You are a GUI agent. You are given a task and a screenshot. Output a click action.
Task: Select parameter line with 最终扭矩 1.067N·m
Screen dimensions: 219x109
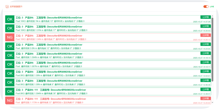[x=49, y=66]
